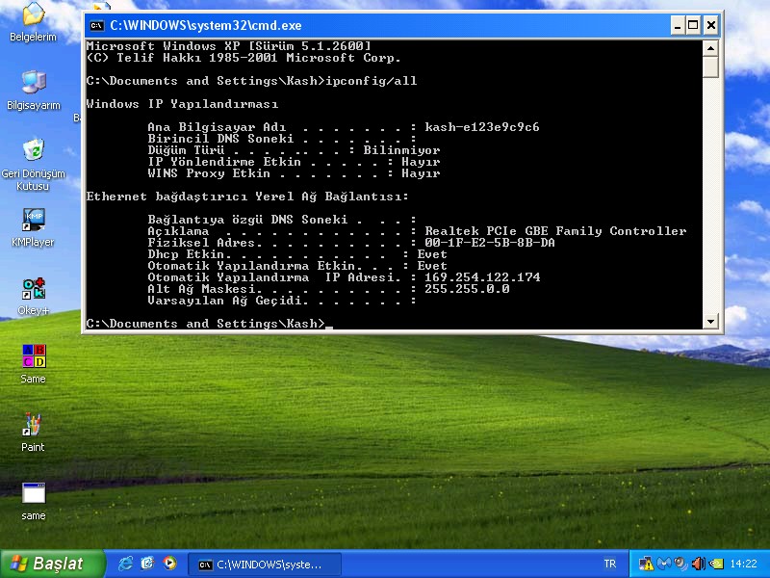The height and width of the screenshot is (578, 770).
Task: Click the cmd scrollbar down arrow
Action: 710,322
